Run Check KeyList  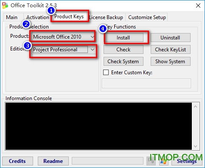(171, 50)
